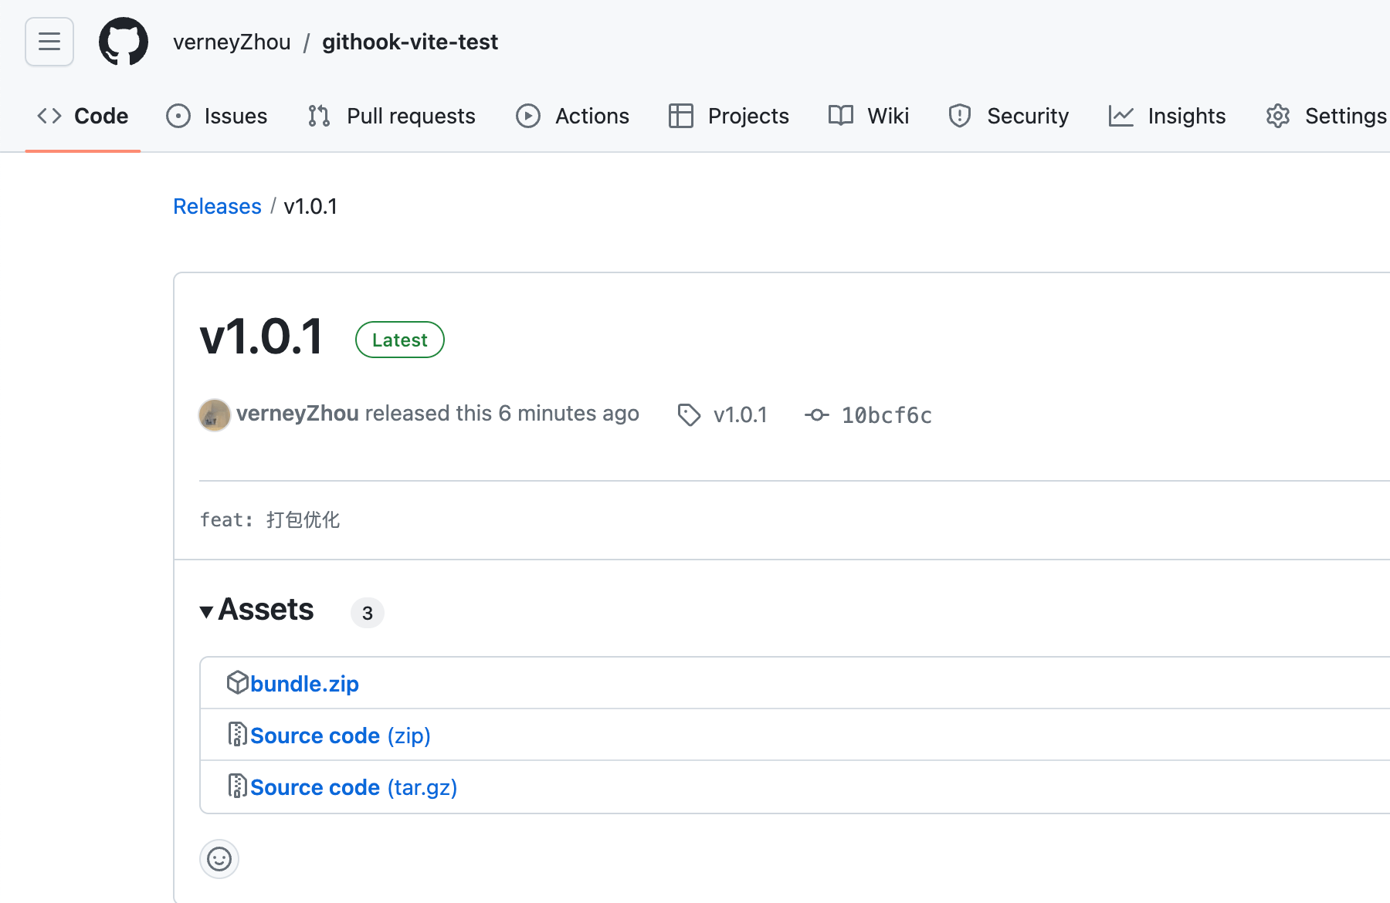Switch to the Pull requests tab
Screen dimensions: 1390x903
click(392, 116)
